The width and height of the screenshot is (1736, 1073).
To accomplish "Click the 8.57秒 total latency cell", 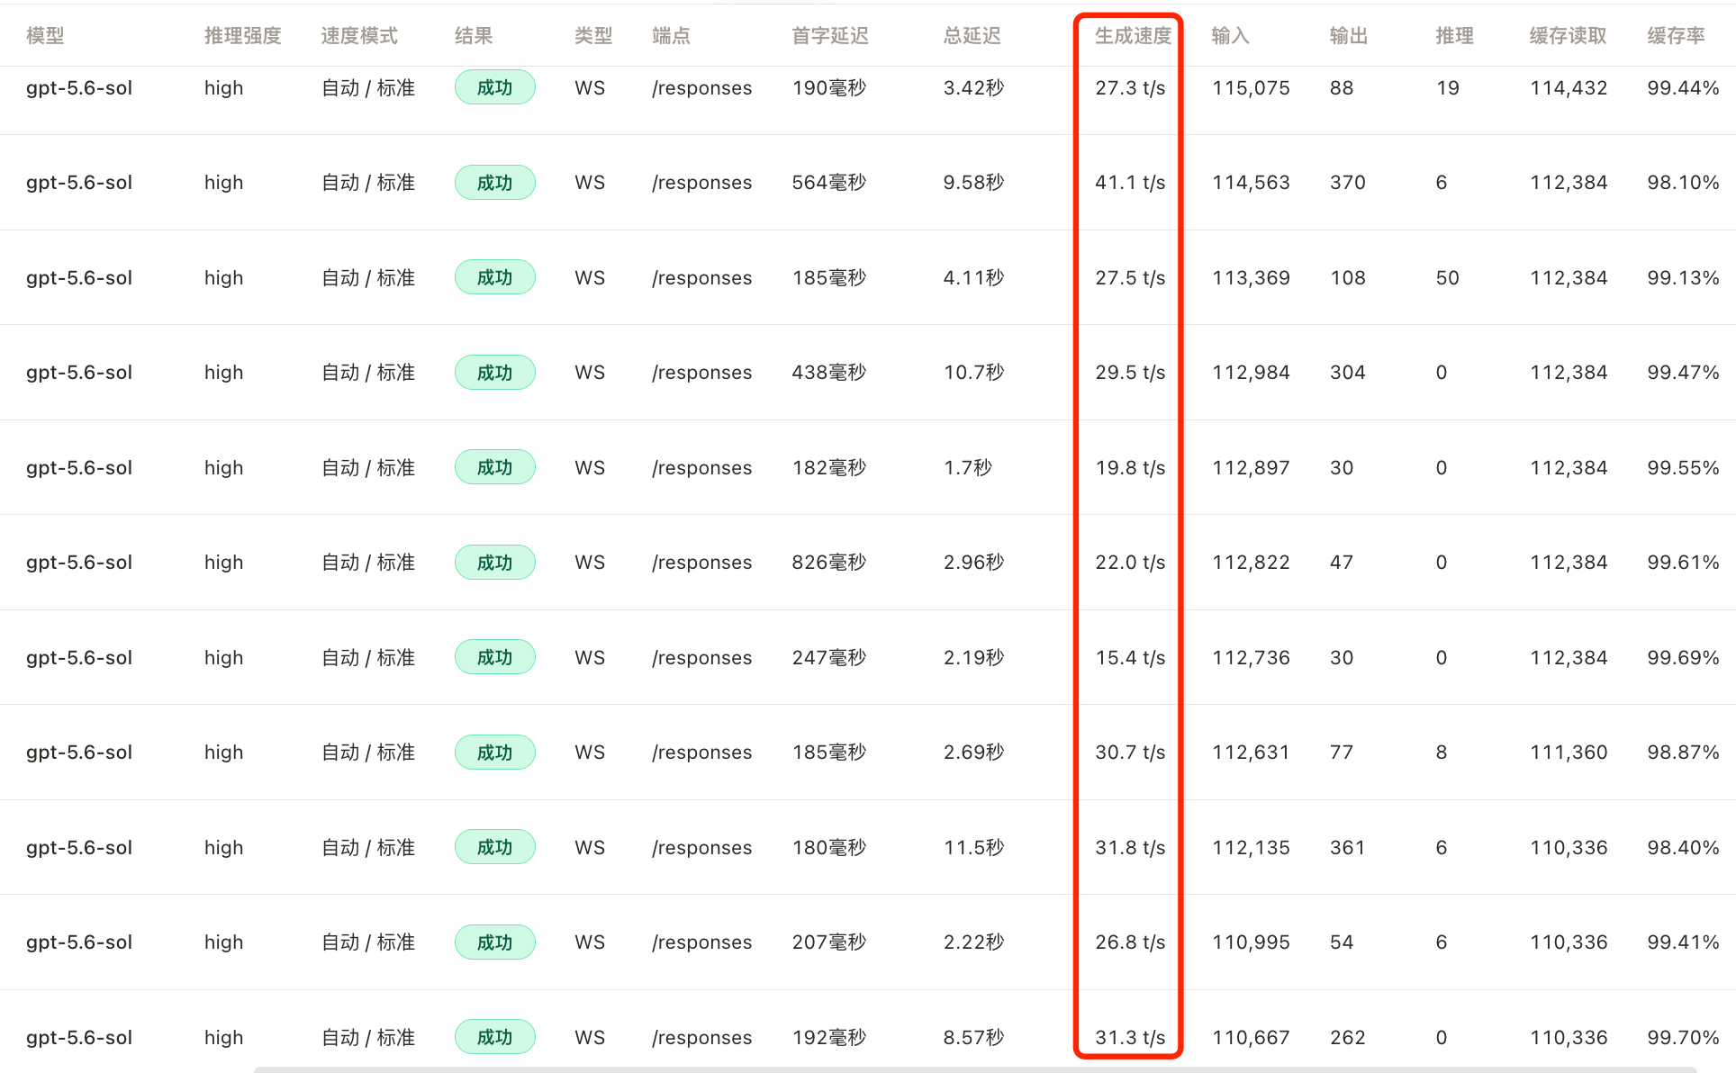I will click(x=974, y=1038).
